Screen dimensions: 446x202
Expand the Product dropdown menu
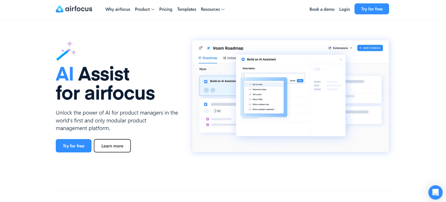[144, 9]
